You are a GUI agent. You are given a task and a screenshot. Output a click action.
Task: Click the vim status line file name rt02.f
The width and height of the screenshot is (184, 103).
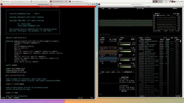[x=4, y=98]
